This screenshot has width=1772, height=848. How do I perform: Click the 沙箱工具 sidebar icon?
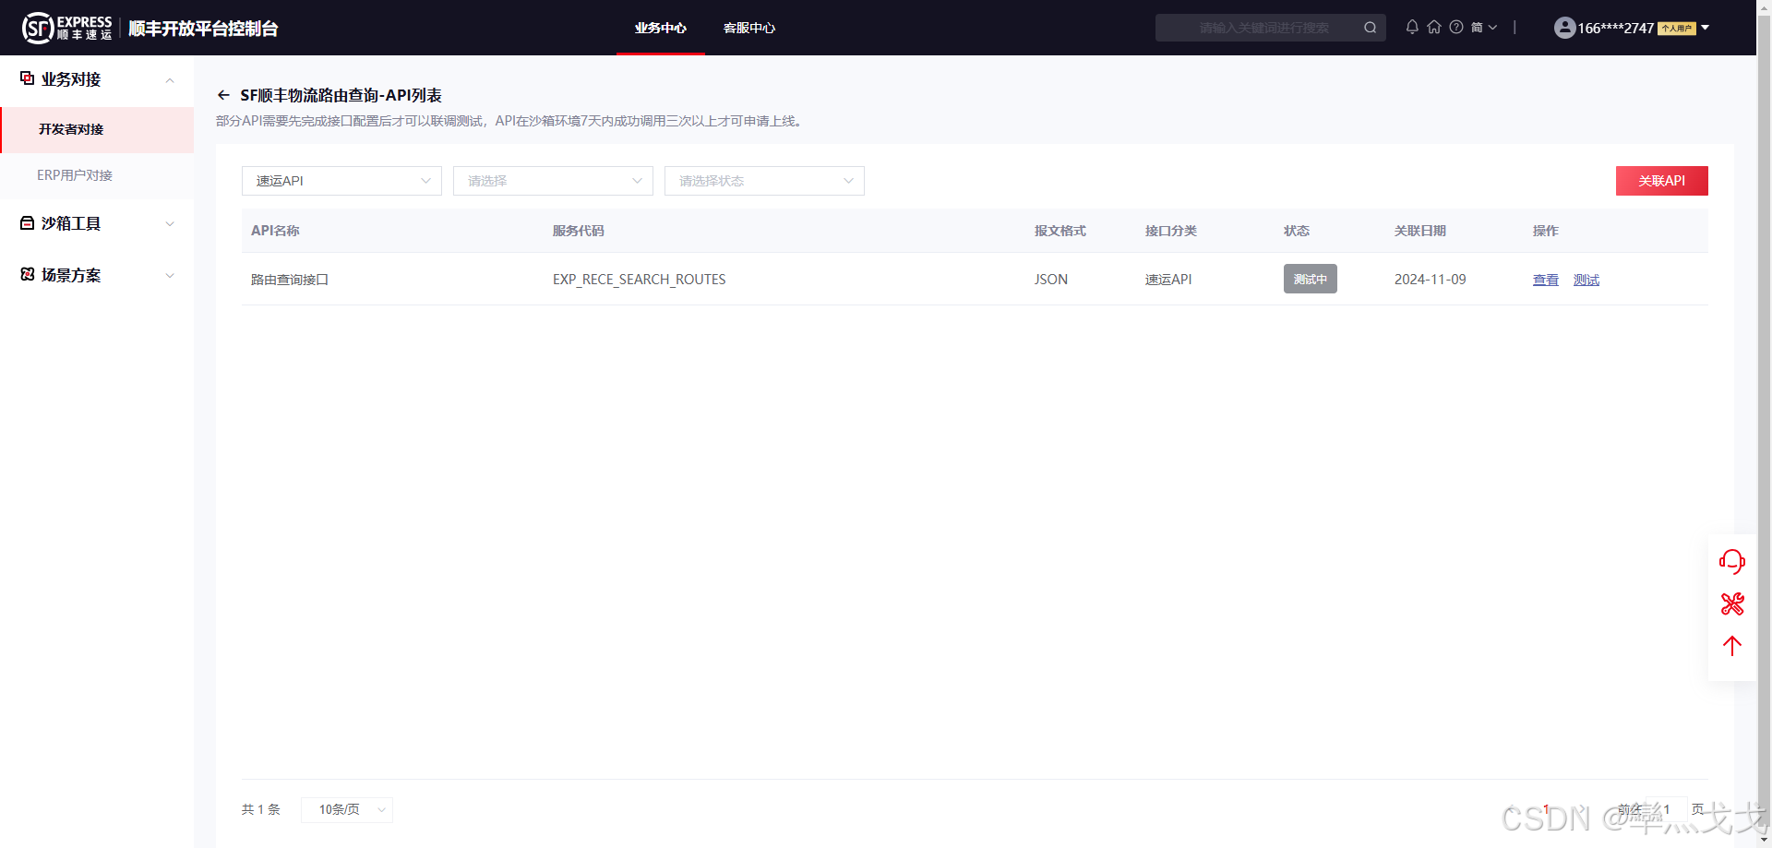tap(28, 222)
